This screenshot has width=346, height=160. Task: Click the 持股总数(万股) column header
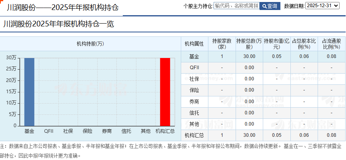click(249, 44)
